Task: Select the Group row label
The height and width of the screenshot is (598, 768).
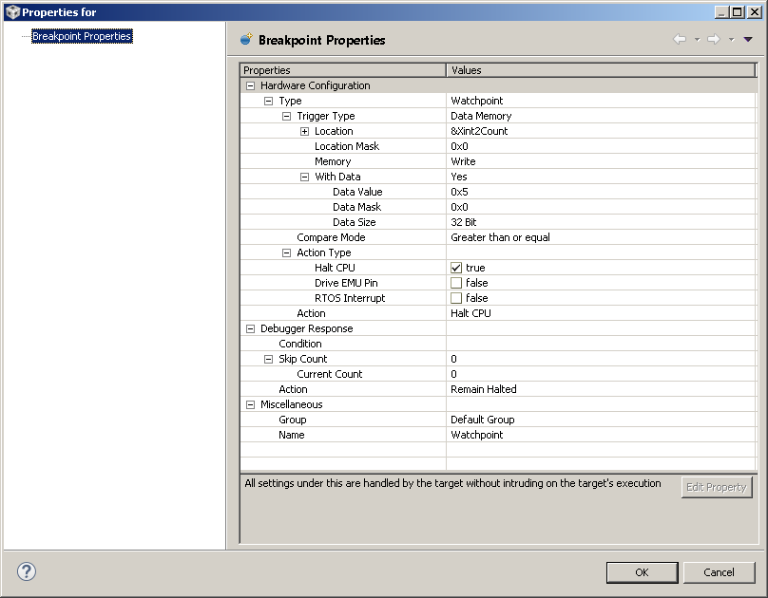Action: pos(293,420)
